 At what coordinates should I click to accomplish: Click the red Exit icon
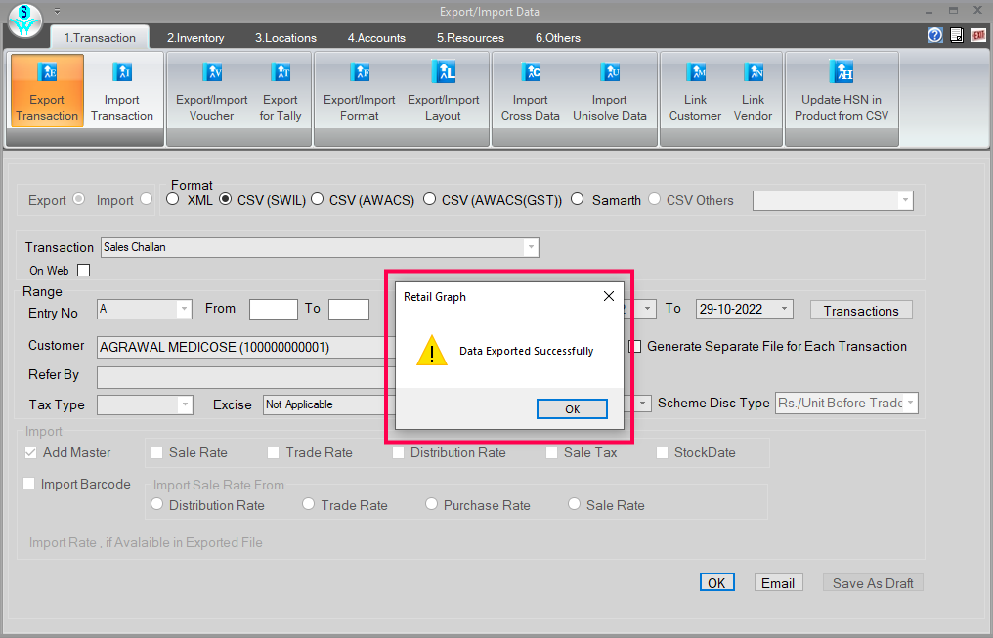[x=978, y=35]
